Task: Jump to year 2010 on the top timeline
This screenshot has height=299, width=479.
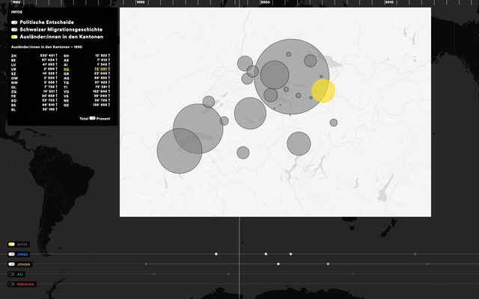Action: click(x=389, y=3)
